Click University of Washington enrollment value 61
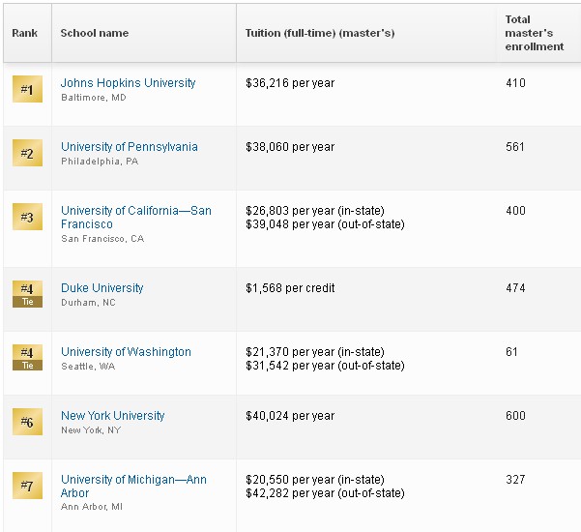 coord(511,352)
